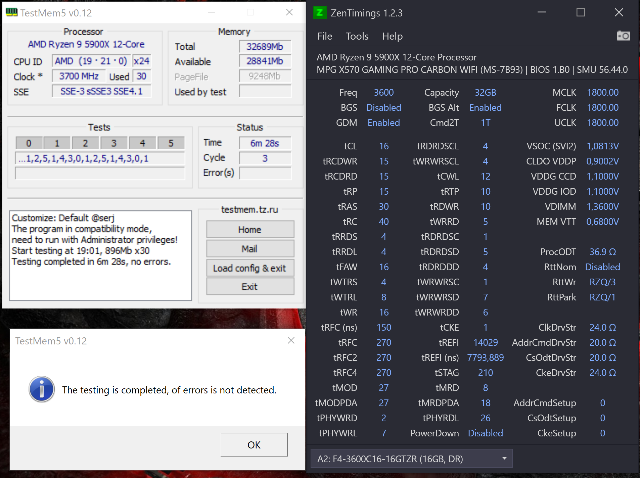Click AMD Ryzen 9 5900X 12-Core in TestMem5

click(x=86, y=44)
